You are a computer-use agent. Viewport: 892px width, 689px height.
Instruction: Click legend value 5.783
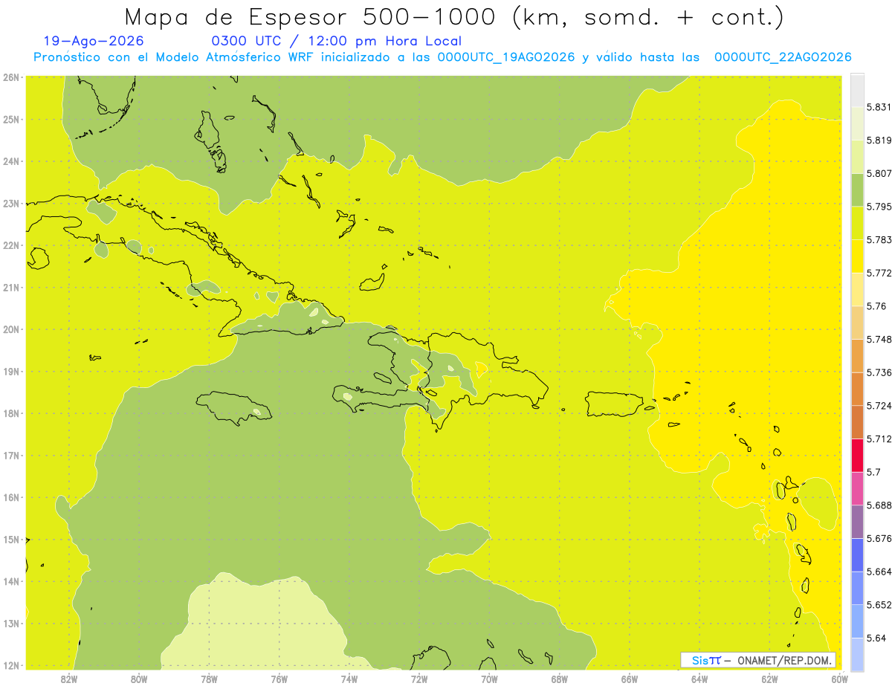[x=879, y=239]
